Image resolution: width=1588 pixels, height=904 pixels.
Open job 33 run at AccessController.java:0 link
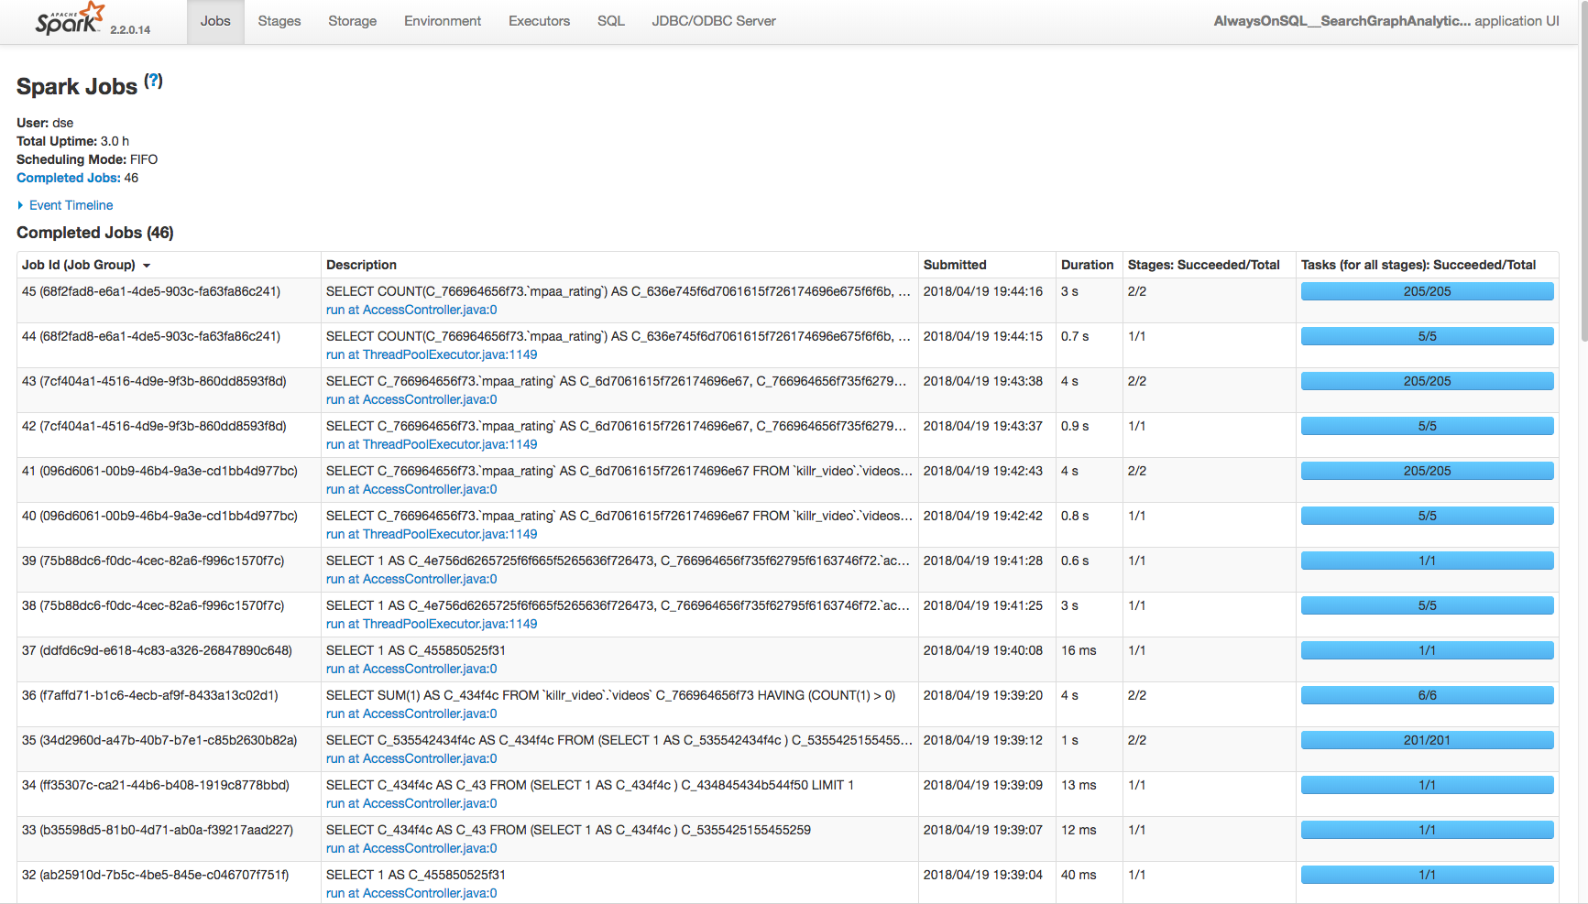click(411, 848)
